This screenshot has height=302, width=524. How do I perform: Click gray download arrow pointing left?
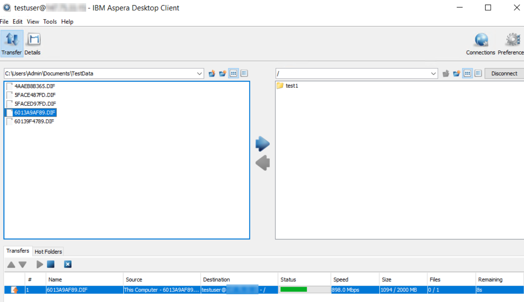[x=262, y=163]
